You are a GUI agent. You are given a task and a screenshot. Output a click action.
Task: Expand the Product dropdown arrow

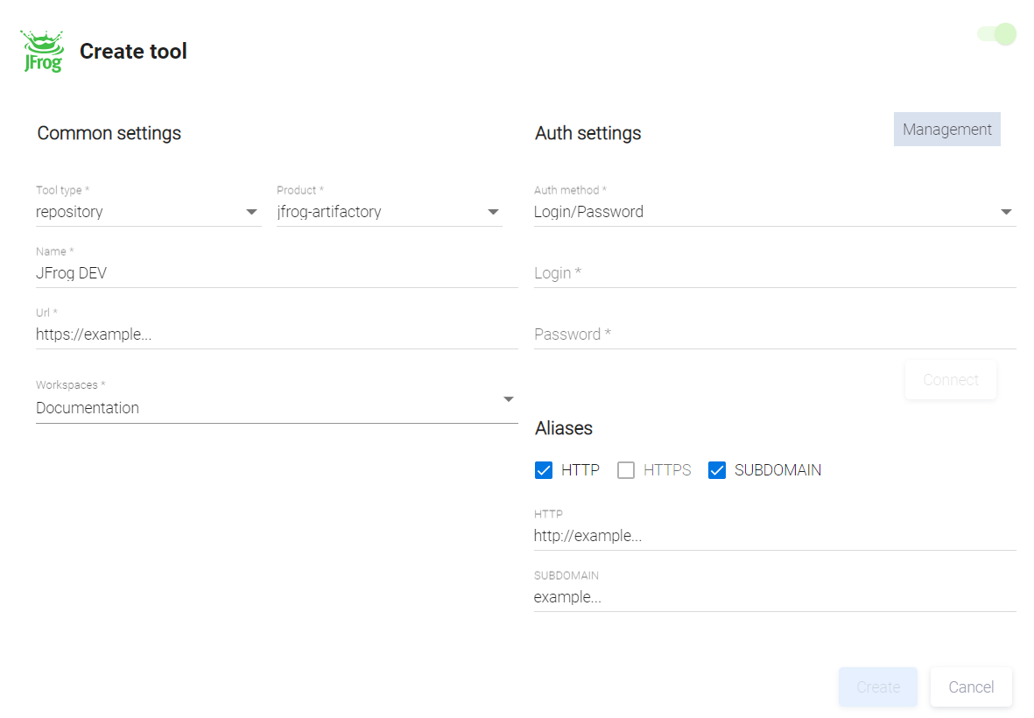click(493, 212)
